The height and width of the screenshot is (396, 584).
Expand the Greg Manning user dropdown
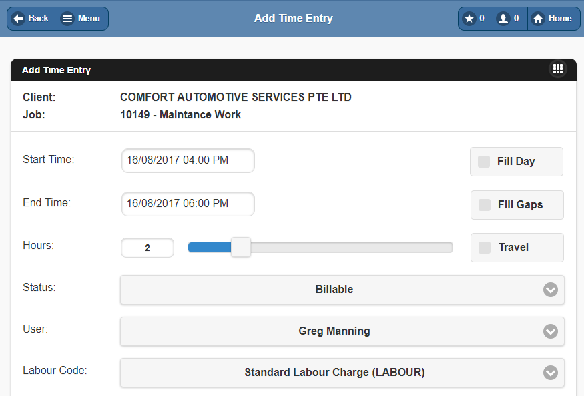click(334, 331)
